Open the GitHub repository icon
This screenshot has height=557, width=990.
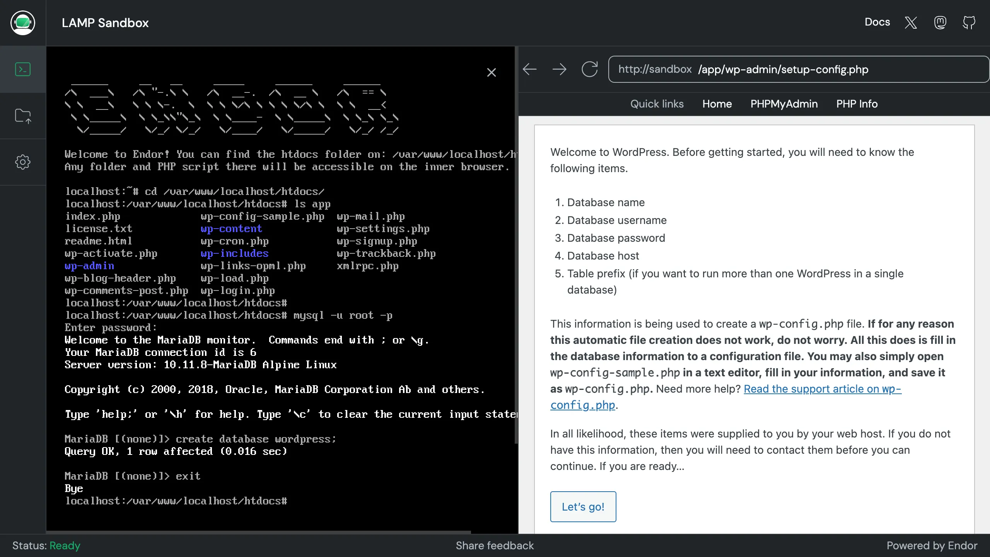pyautogui.click(x=969, y=23)
